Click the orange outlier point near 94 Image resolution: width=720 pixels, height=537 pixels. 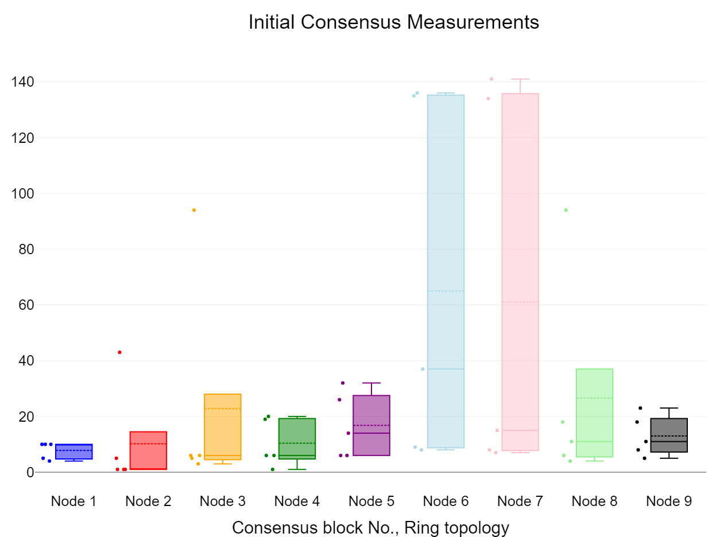pos(194,210)
